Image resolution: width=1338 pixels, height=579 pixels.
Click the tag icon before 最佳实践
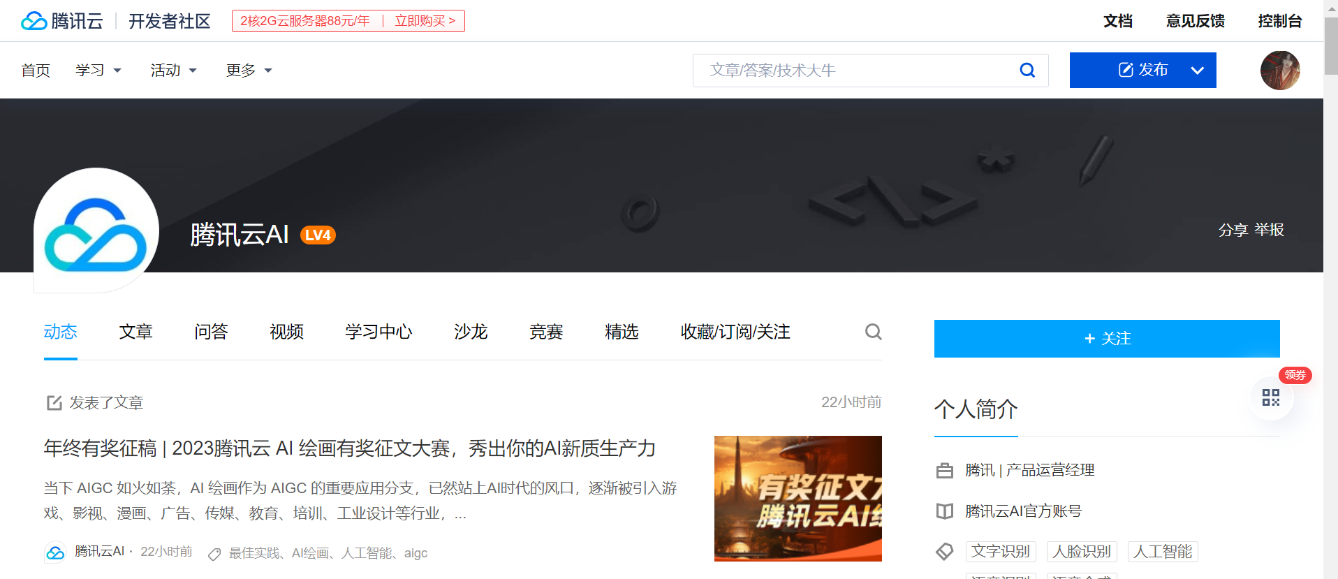pos(214,554)
